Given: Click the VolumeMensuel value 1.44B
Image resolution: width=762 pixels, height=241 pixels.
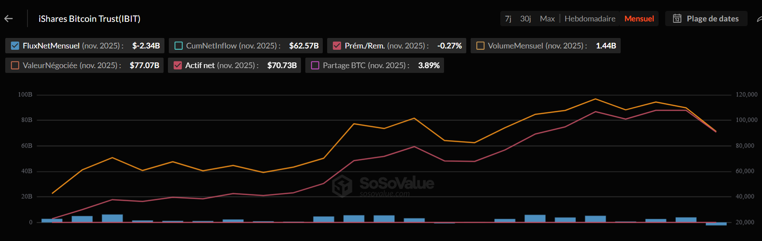Looking at the screenshot, I should [x=606, y=45].
